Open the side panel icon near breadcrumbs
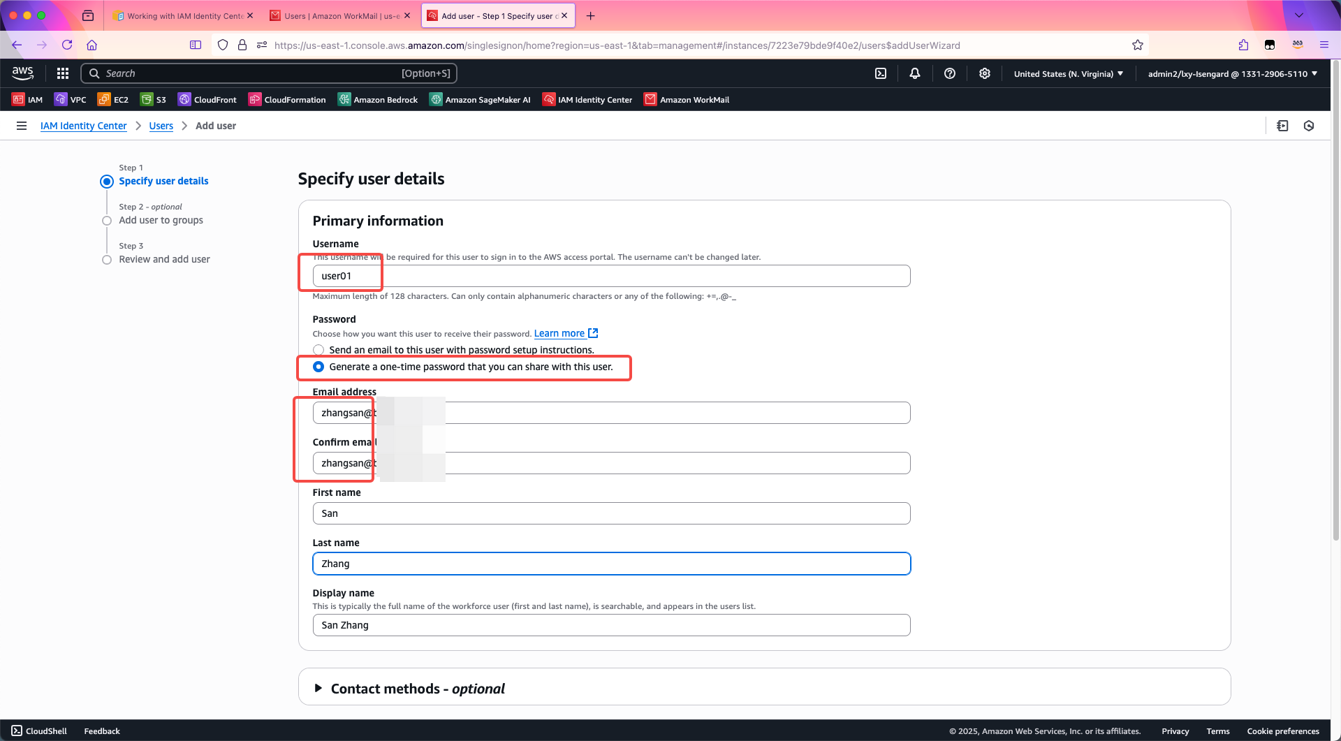1341x741 pixels. pos(1282,126)
